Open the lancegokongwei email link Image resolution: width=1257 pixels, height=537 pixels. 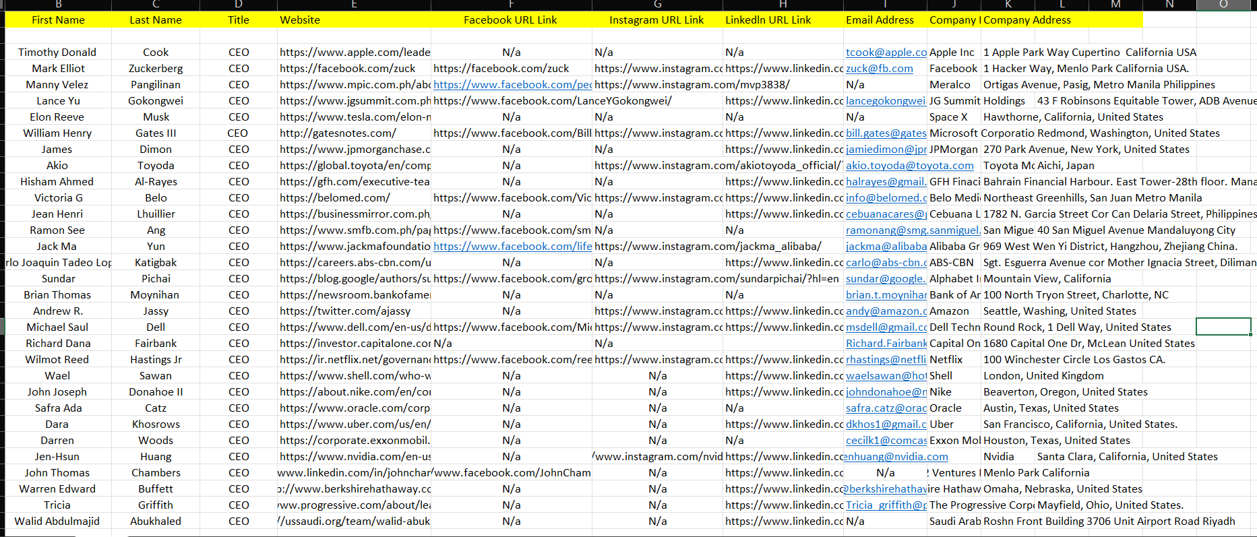[x=886, y=100]
